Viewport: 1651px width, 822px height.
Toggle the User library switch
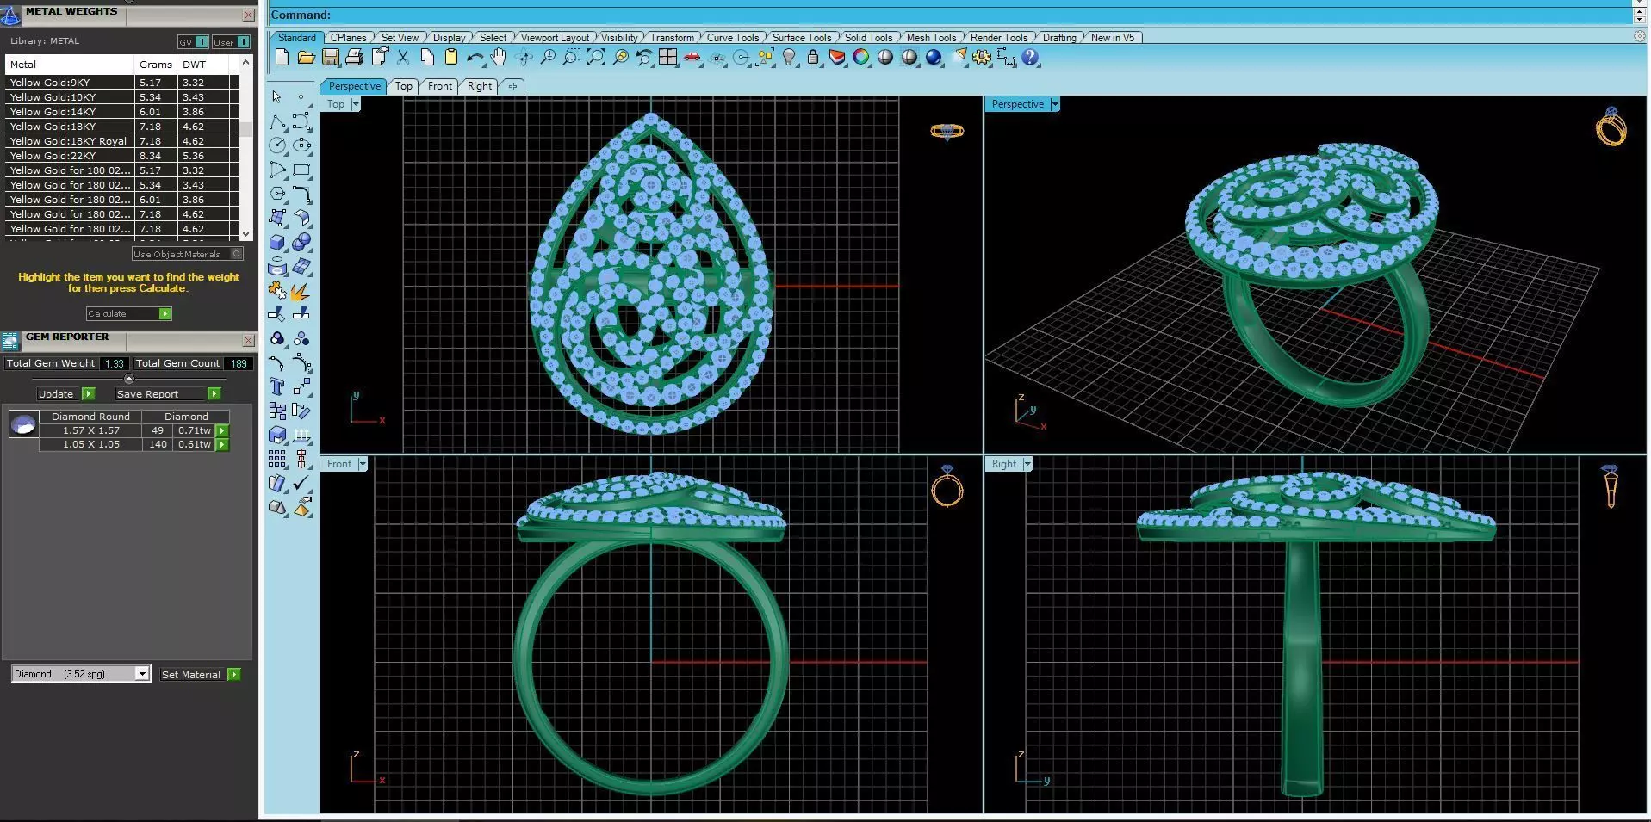[x=231, y=41]
